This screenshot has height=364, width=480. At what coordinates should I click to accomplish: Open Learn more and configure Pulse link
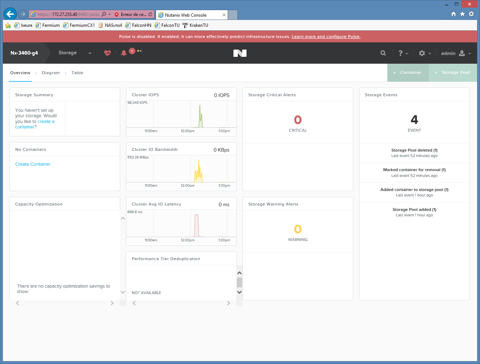326,37
